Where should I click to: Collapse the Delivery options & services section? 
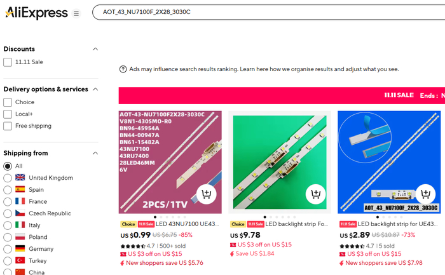[95, 90]
